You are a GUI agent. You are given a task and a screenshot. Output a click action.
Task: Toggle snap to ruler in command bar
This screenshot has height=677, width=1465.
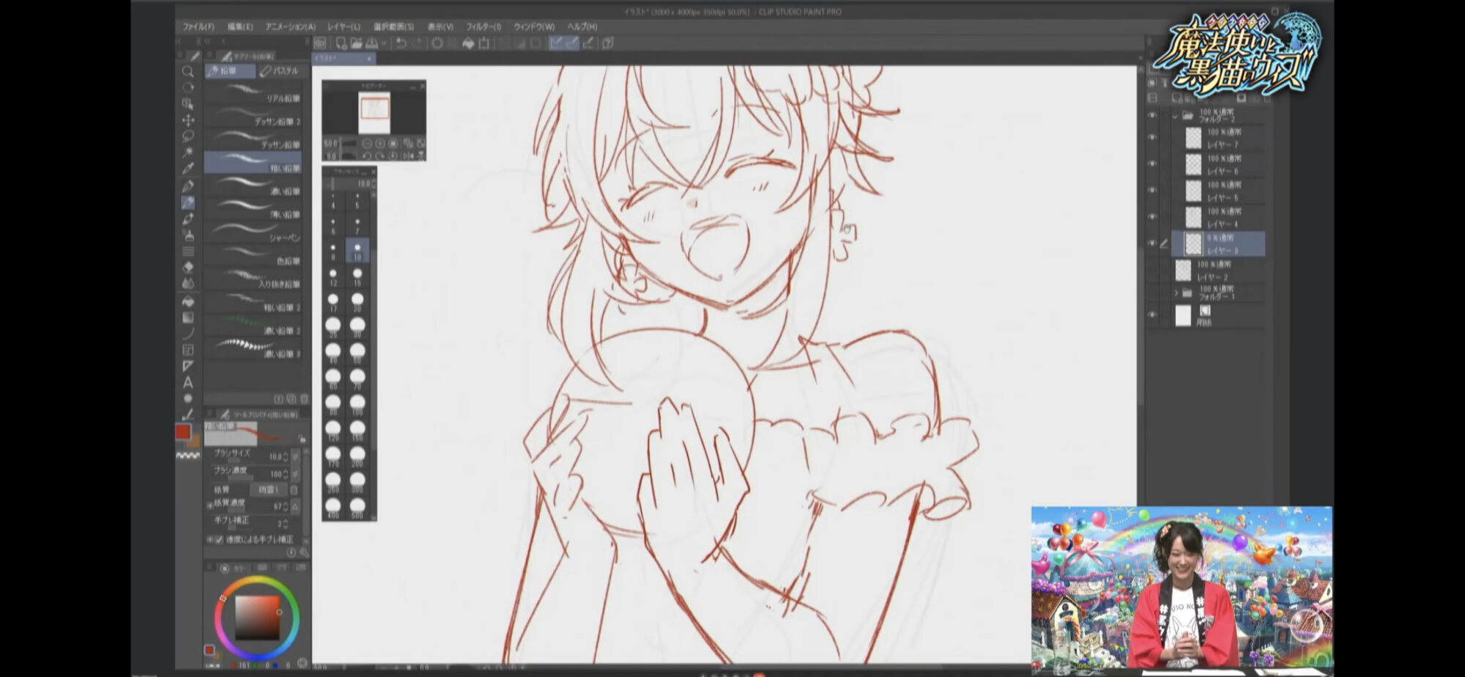[556, 43]
